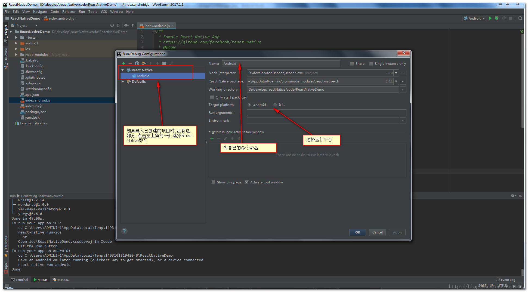Image resolution: width=528 pixels, height=292 pixels.
Task: Remove the selected configuration with minus icon
Action: (x=130, y=63)
